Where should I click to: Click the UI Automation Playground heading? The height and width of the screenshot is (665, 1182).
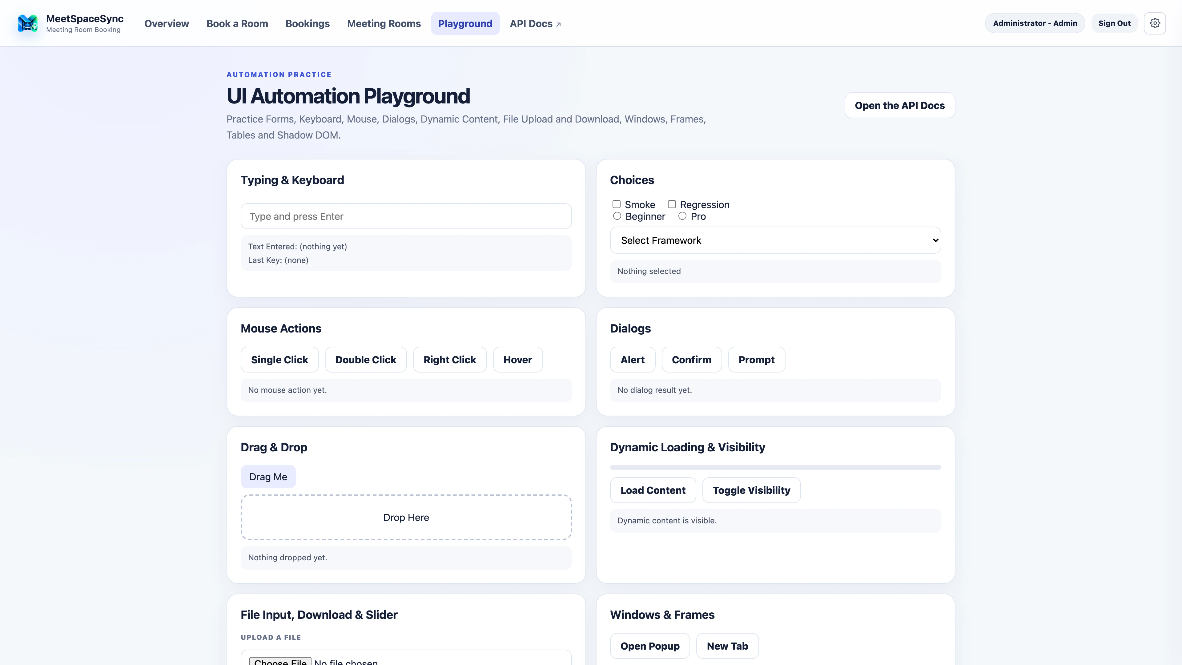tap(348, 96)
